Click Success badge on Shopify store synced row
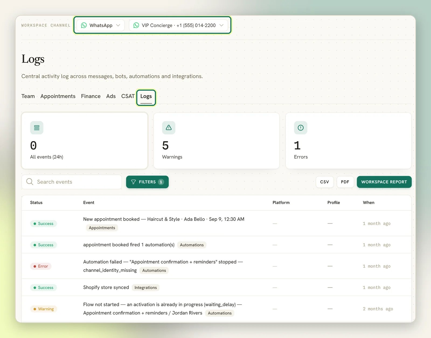Viewport: 431px width, 338px height. (43, 288)
